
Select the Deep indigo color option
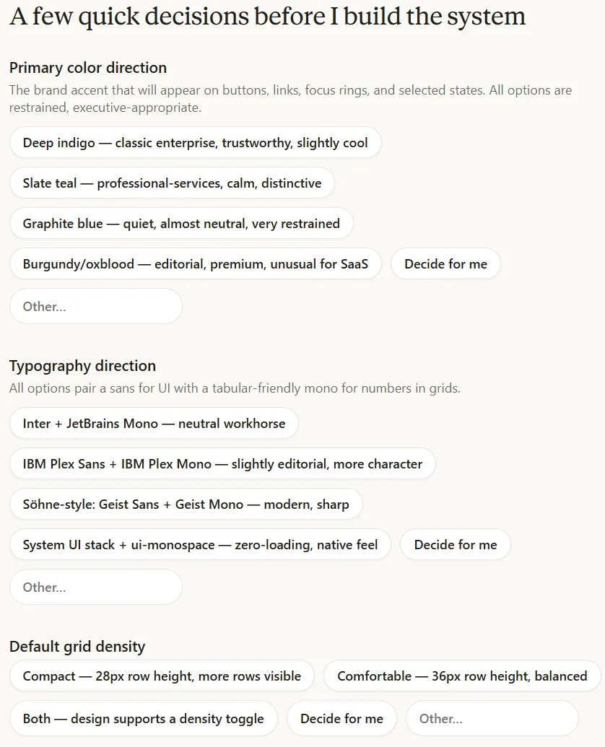point(196,142)
